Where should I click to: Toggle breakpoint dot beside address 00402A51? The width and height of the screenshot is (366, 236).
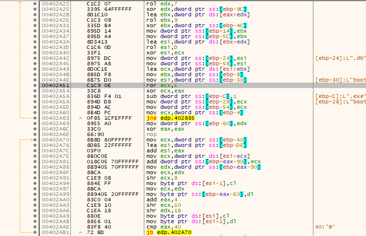[x=35, y=85]
